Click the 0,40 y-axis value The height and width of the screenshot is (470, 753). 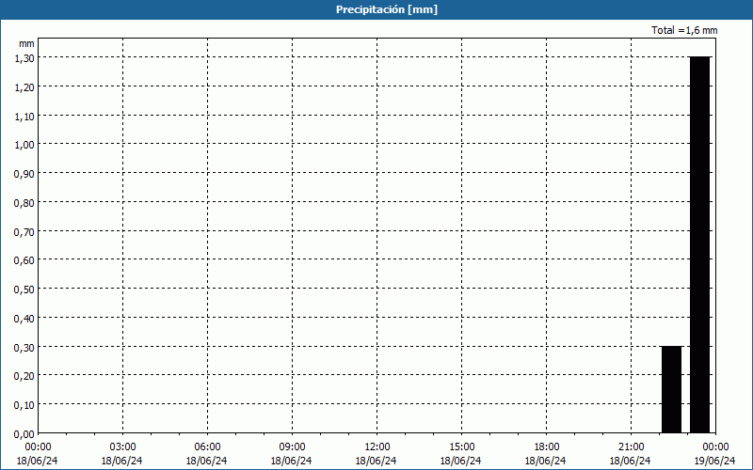(x=24, y=319)
